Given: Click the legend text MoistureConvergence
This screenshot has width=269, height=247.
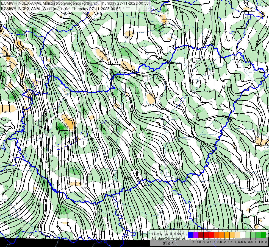Looking at the screenshot, I should 168,238.
